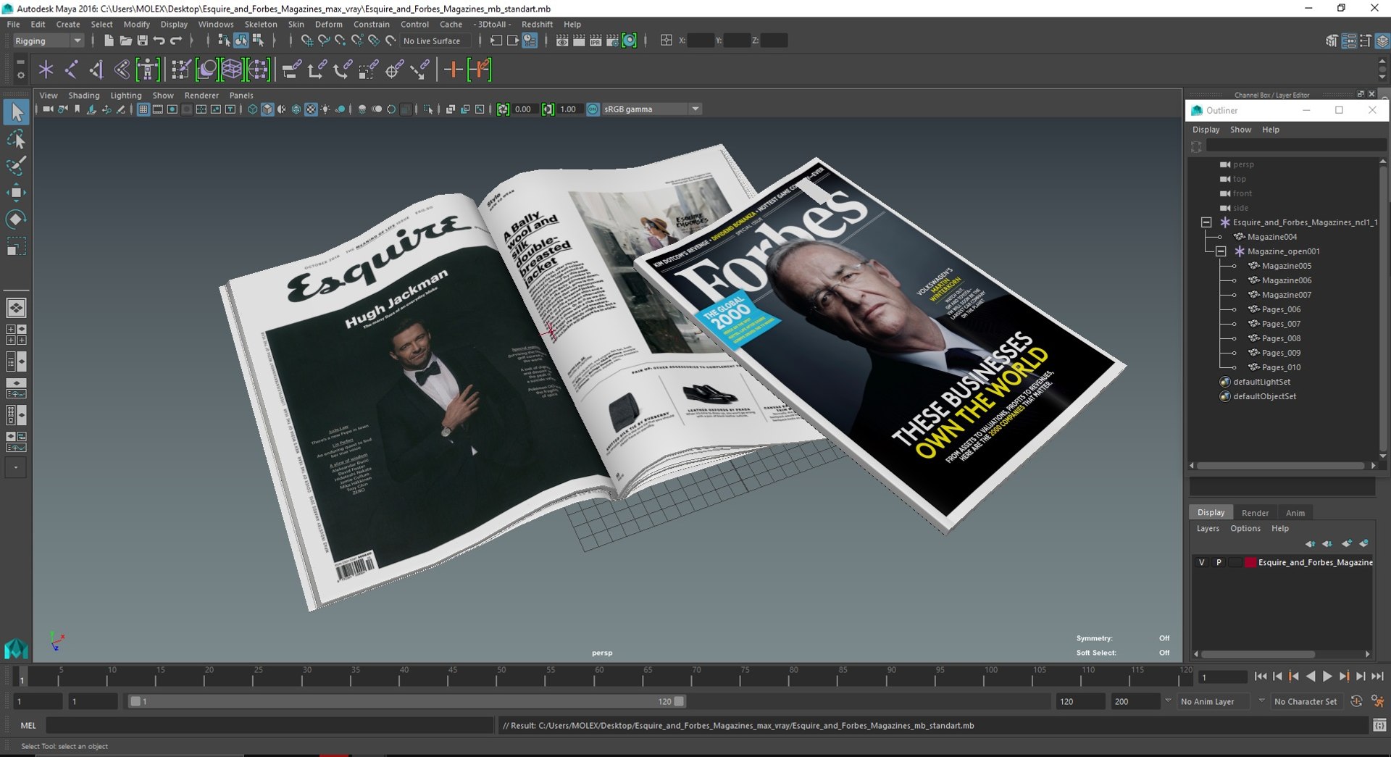Select Pages_008 in the Outliner
The image size is (1391, 757).
click(1281, 338)
